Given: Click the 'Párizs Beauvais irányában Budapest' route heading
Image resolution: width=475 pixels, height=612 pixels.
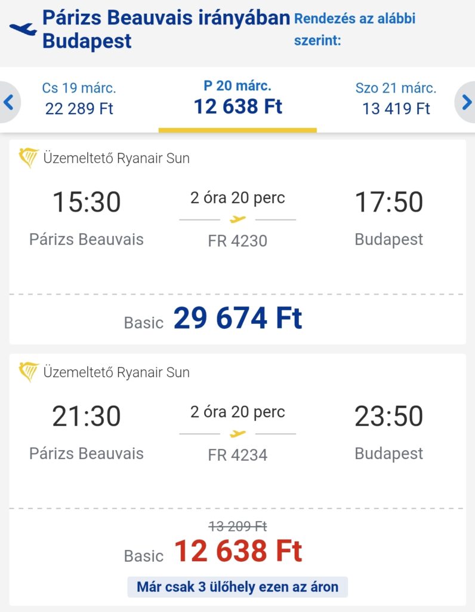Looking at the screenshot, I should pyautogui.click(x=166, y=30).
